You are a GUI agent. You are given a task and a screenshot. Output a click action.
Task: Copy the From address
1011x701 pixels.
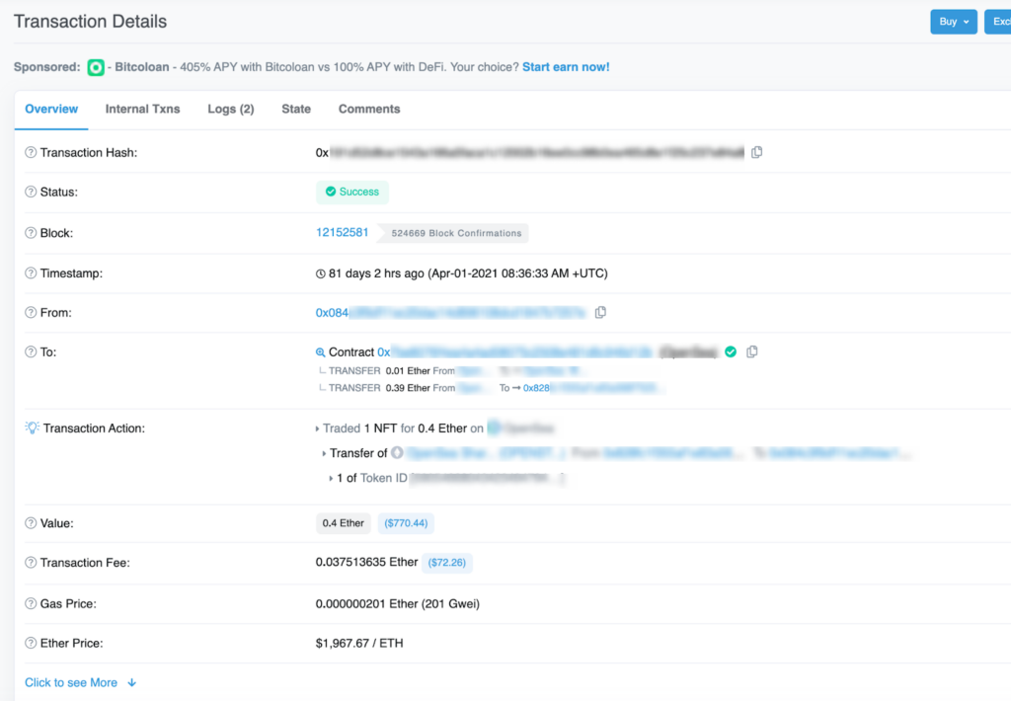[x=600, y=313]
